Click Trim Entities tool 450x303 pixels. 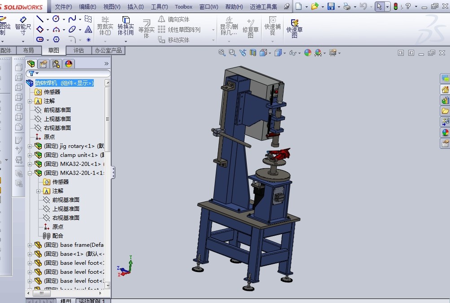(x=105, y=26)
